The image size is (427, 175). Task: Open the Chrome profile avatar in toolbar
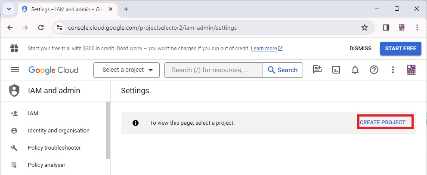click(x=402, y=28)
